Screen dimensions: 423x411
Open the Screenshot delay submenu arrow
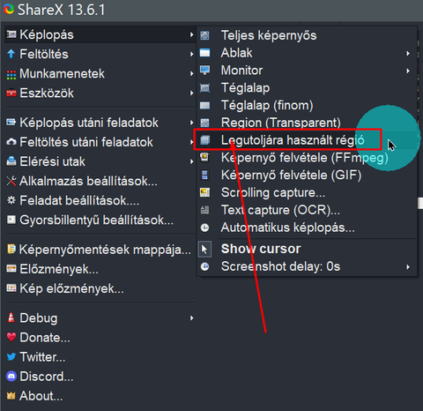[408, 266]
